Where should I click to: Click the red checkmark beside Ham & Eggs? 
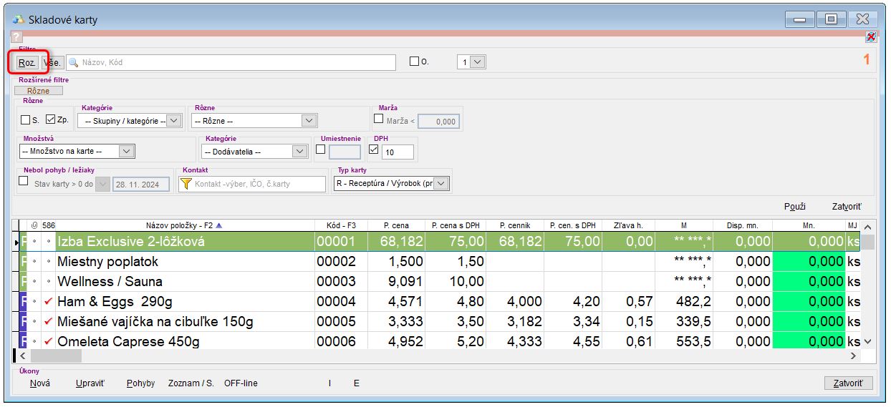49,302
